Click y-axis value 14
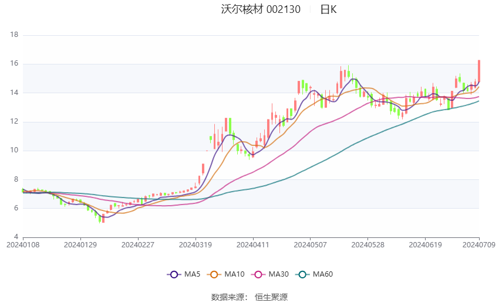The image size is (499, 303). click(x=14, y=93)
